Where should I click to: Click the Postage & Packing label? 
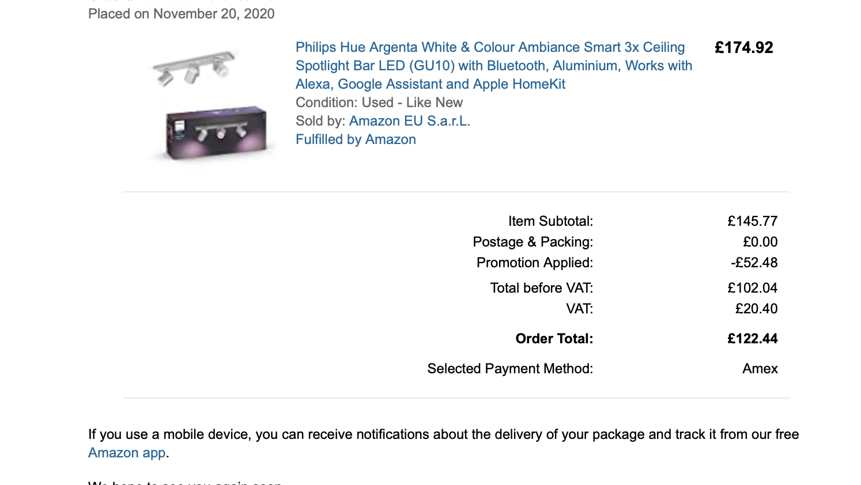click(533, 242)
